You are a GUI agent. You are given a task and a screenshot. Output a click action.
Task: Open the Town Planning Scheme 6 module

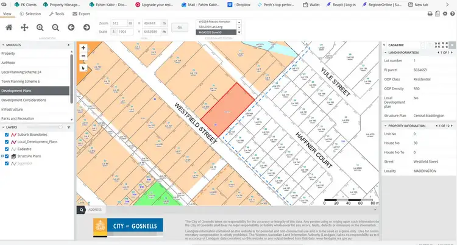pos(21,81)
